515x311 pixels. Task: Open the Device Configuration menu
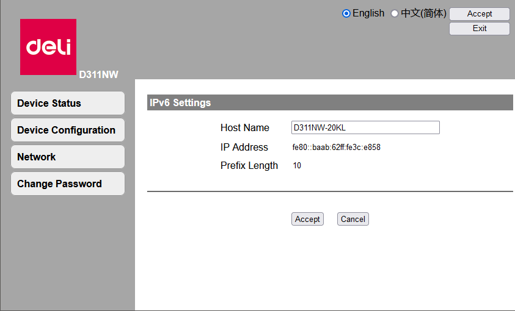(x=67, y=130)
